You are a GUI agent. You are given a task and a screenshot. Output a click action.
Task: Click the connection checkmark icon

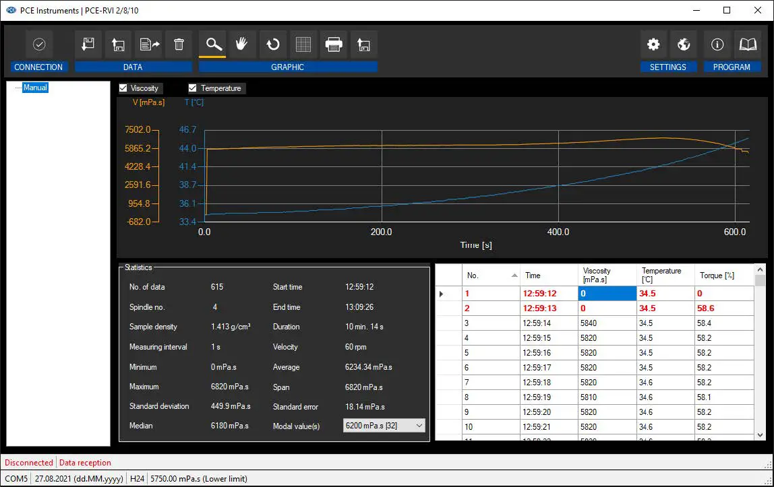39,44
